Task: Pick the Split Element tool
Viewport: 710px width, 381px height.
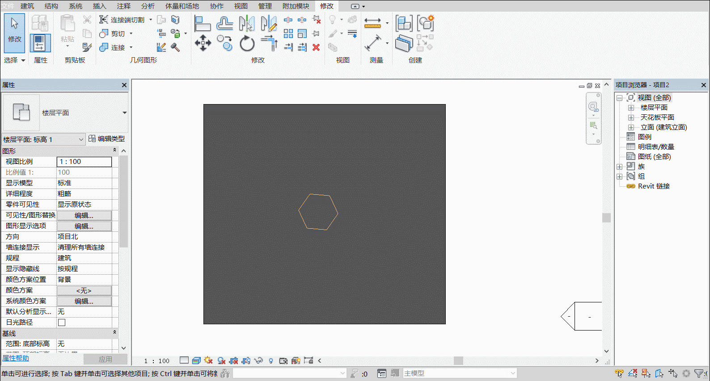Action: (288, 20)
